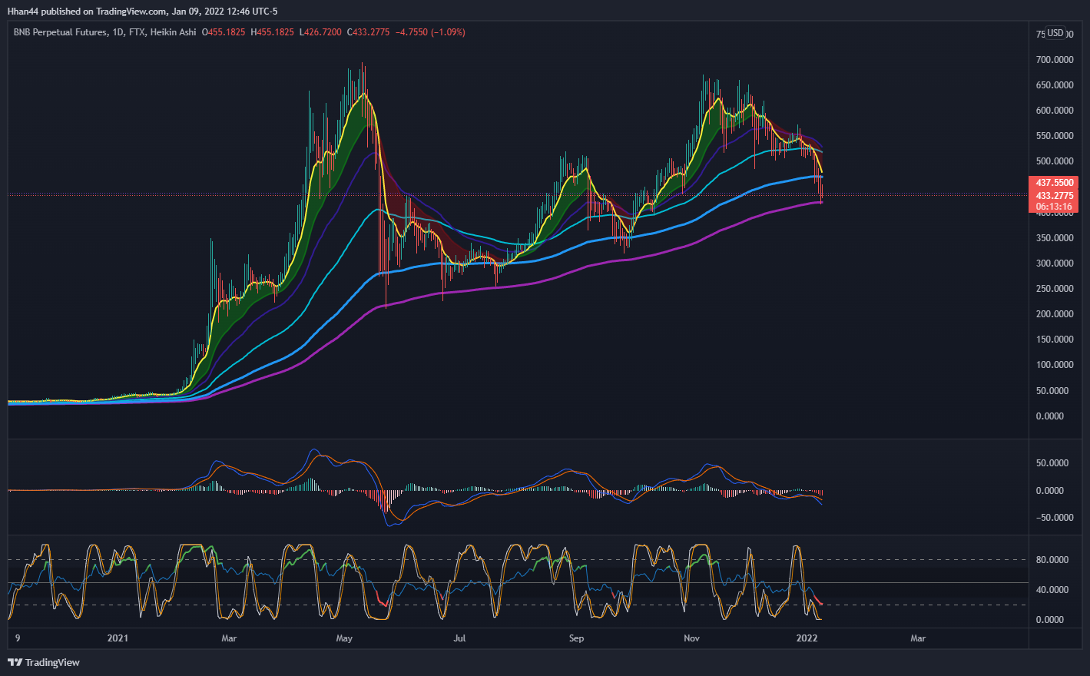Click the 300.0000 price axis label
This screenshot has width=1090, height=676.
coord(1055,263)
